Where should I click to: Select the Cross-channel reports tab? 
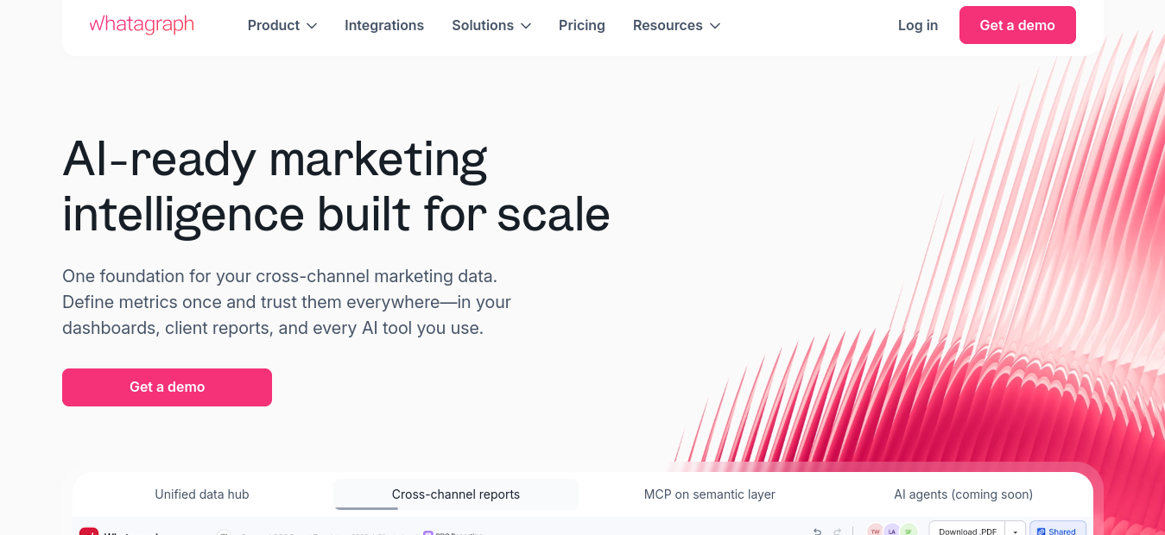456,494
